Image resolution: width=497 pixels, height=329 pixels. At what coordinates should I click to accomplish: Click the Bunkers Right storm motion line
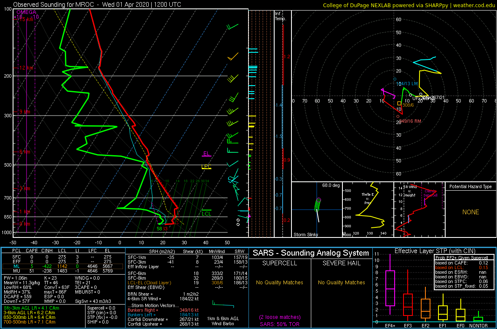pyautogui.click(x=163, y=310)
